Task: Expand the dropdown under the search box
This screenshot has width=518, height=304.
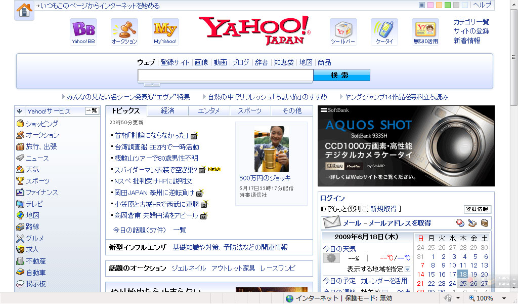Action: coord(152,84)
